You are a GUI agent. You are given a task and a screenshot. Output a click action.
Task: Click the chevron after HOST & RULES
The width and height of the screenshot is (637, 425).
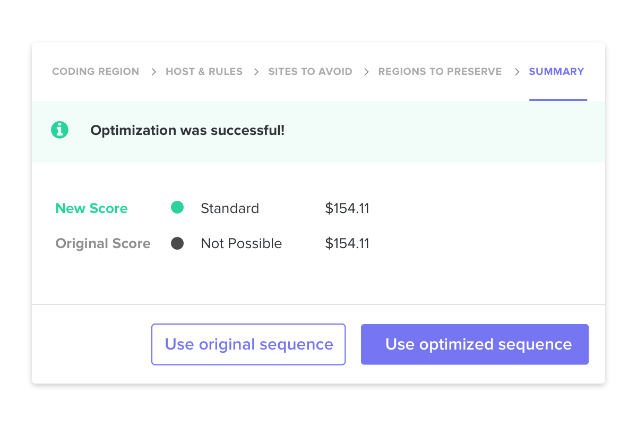pyautogui.click(x=256, y=72)
